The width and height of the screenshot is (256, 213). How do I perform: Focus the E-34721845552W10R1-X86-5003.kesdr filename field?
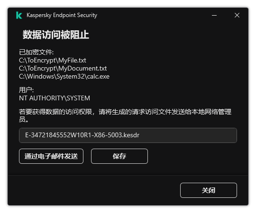pos(128,135)
